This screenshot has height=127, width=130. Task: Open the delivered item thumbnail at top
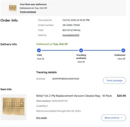(x=13, y=8)
